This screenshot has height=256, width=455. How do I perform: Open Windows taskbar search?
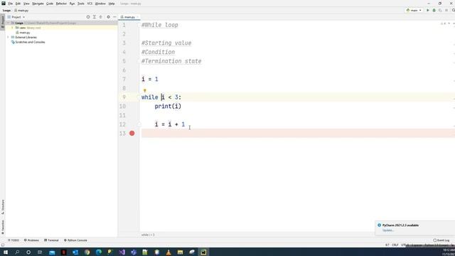coord(17,252)
